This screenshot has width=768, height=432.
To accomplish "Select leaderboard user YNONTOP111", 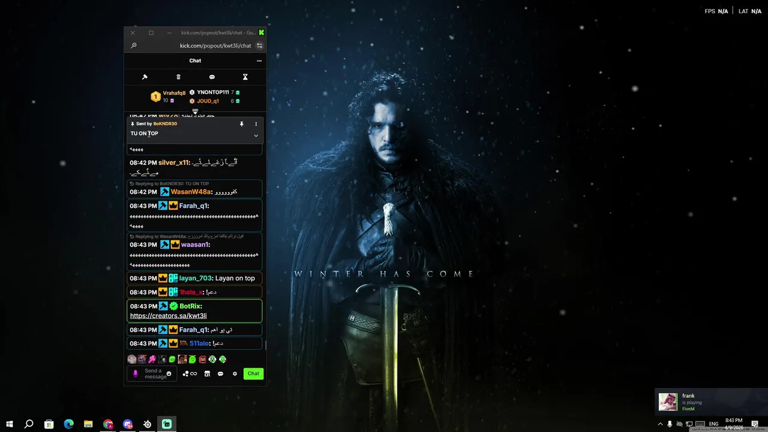I will 213,92.
